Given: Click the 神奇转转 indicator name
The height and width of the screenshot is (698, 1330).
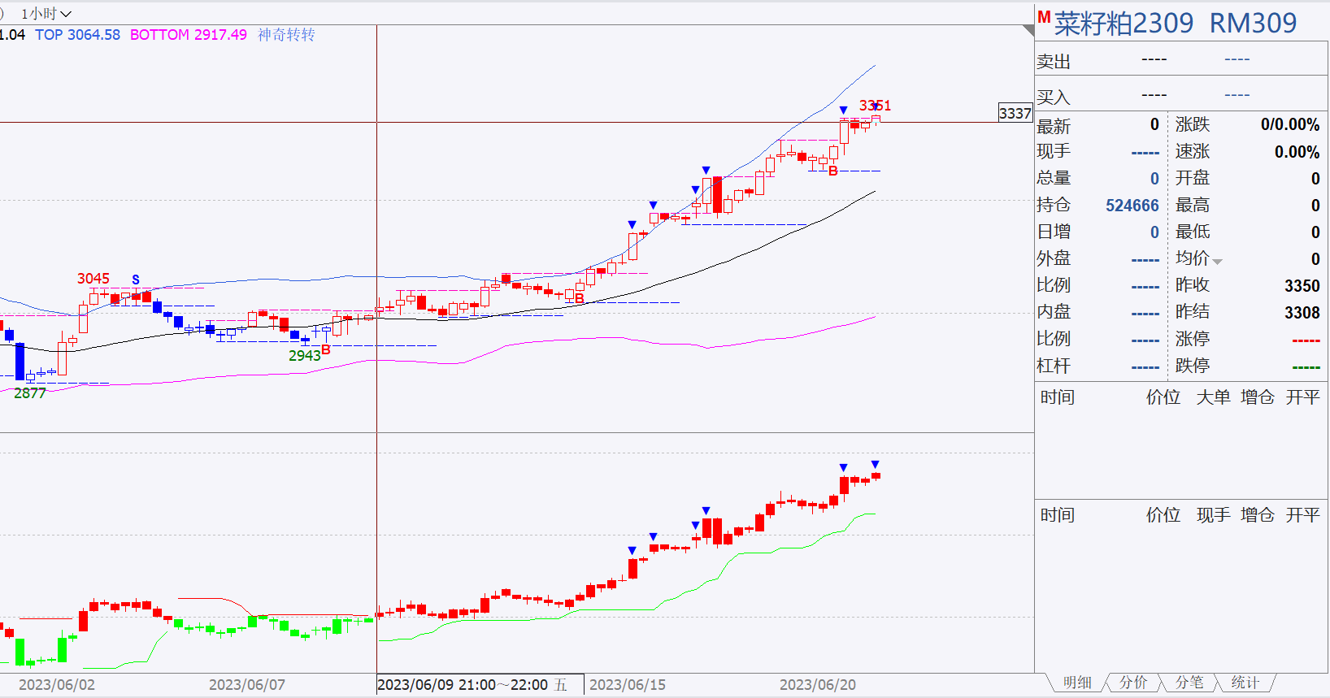Looking at the screenshot, I should (286, 35).
